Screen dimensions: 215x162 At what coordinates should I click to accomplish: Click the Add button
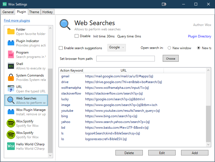194,153
